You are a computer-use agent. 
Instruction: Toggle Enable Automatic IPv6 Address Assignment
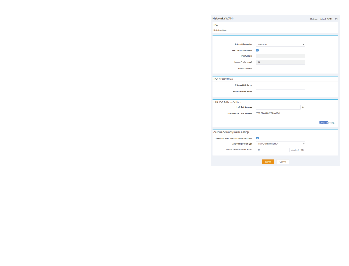[x=257, y=138]
